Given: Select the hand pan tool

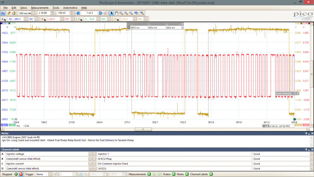Looking at the screenshot, I should (116, 13).
